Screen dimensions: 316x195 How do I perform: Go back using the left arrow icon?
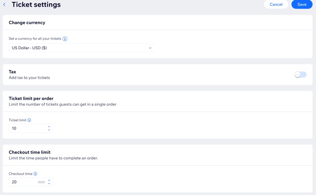pyautogui.click(x=4, y=4)
